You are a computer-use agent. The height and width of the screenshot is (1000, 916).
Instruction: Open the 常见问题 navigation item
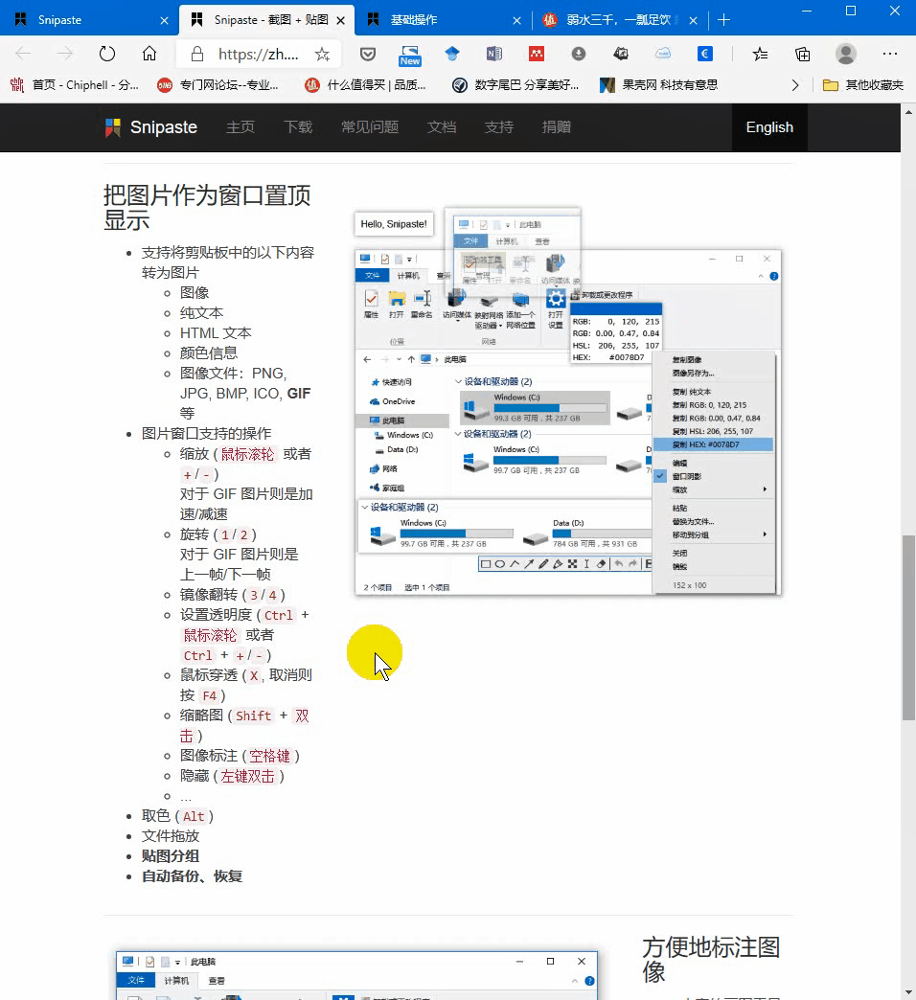point(370,126)
